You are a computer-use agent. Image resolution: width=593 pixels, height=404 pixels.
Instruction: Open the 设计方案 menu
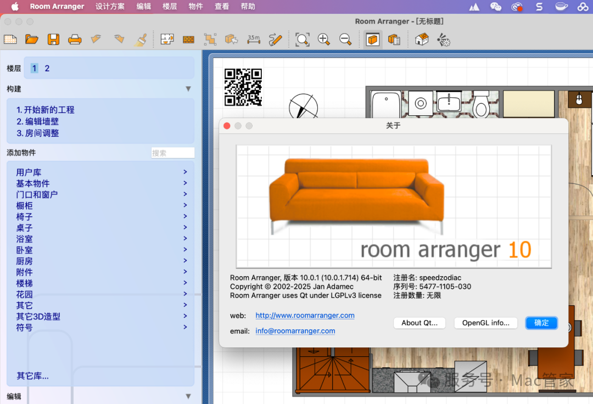110,7
